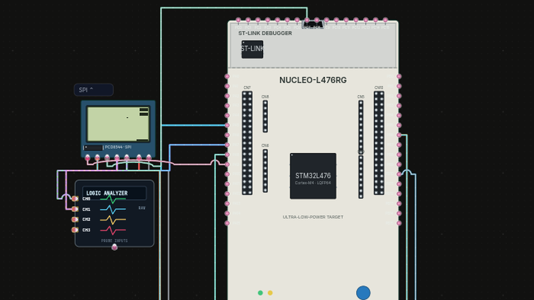This screenshot has height=300, width=534.
Task: Select the ST-LINK debugger chip
Action: 252,49
